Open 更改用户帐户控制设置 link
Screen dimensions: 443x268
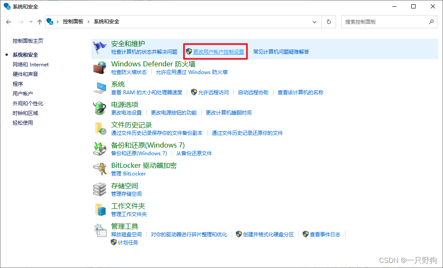pos(219,52)
